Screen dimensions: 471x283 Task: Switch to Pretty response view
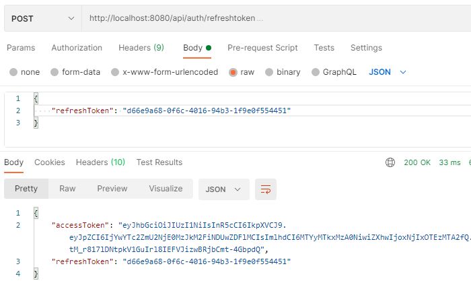26,189
